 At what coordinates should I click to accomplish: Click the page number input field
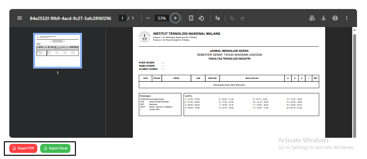tap(123, 18)
